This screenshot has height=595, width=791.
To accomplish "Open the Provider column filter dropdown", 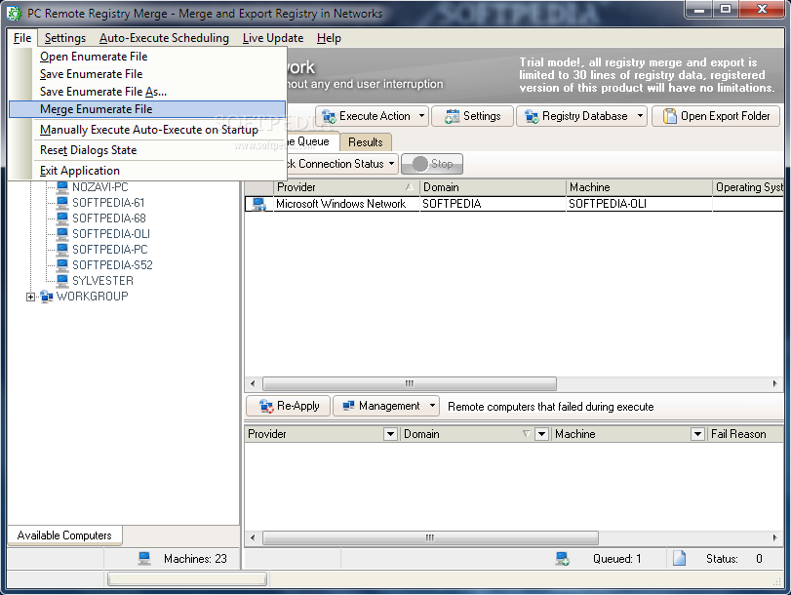I will coord(390,434).
